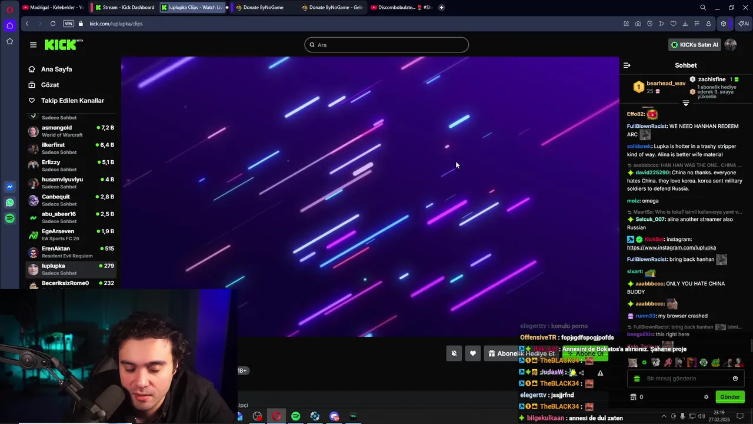
Task: Click the Bir mesaj gönderin chat input
Action: (686, 379)
